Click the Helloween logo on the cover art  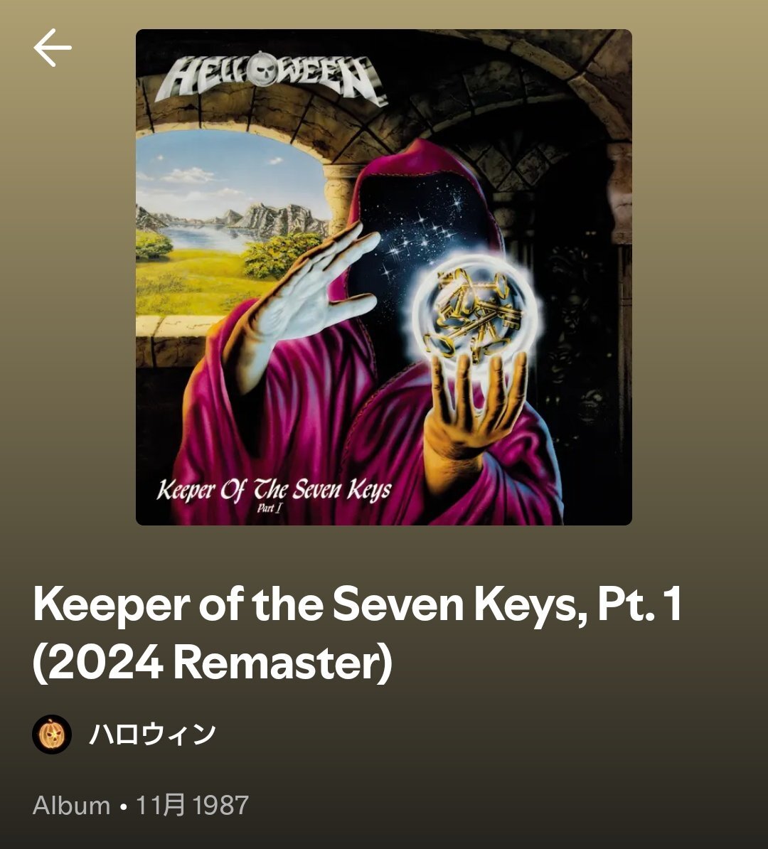point(271,78)
